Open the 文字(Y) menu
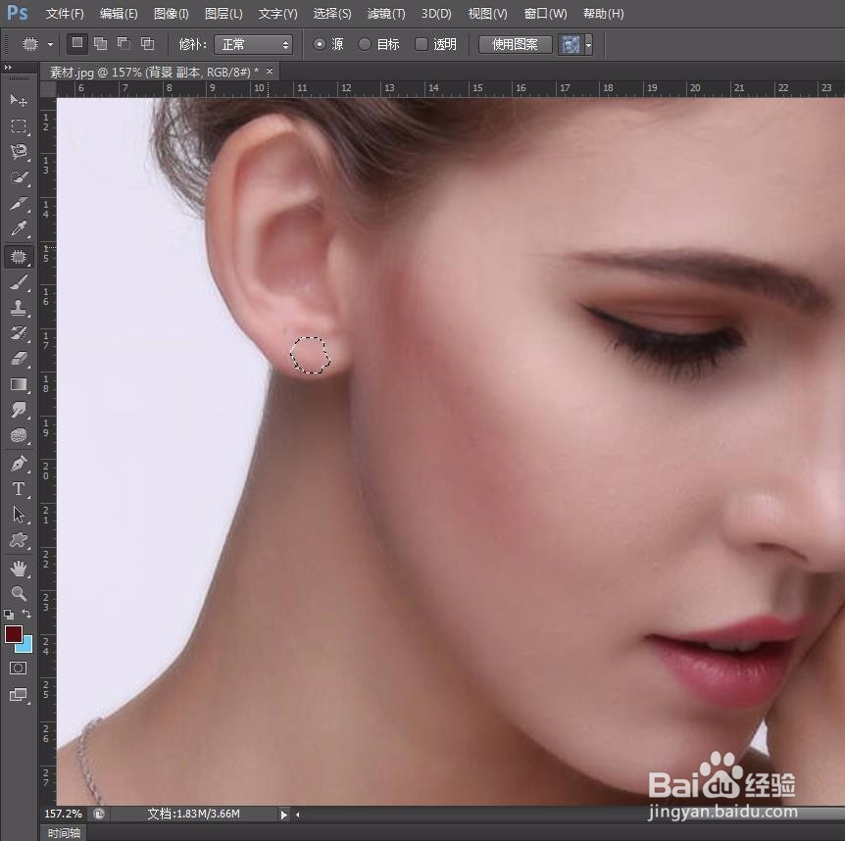 (277, 14)
